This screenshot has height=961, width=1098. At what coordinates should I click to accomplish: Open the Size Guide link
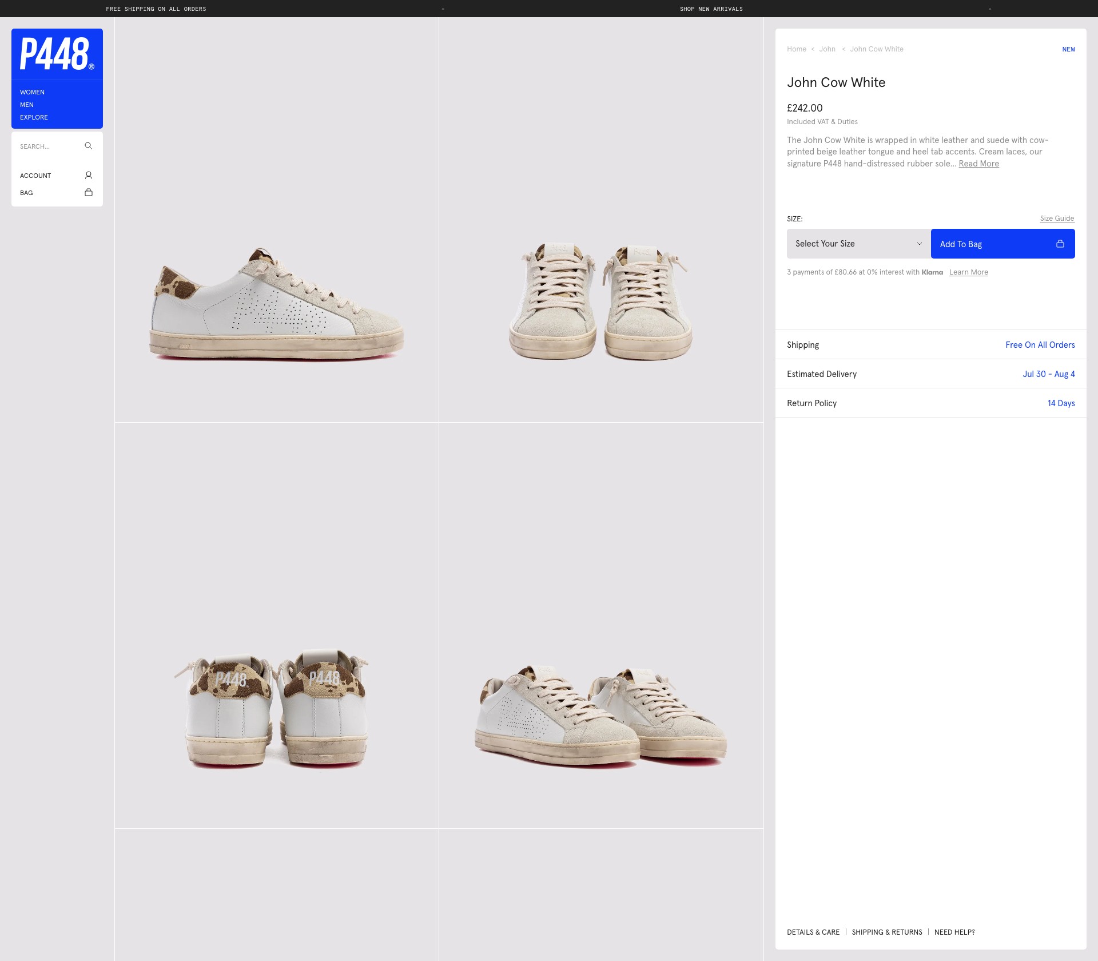(x=1057, y=219)
